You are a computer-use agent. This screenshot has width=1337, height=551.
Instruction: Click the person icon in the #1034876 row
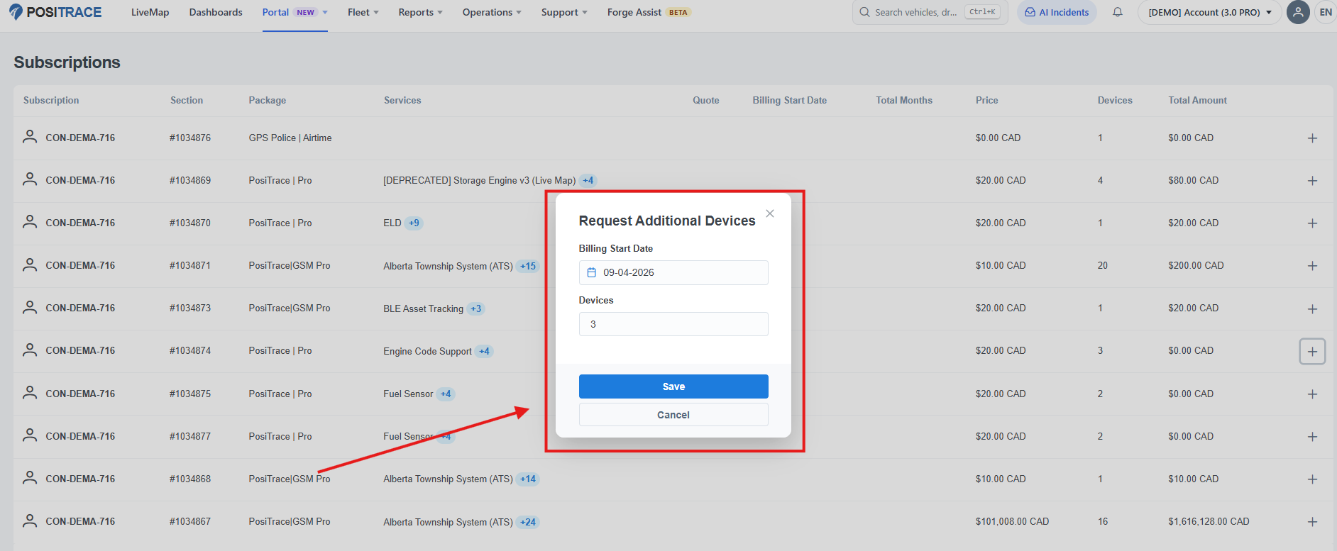point(30,137)
